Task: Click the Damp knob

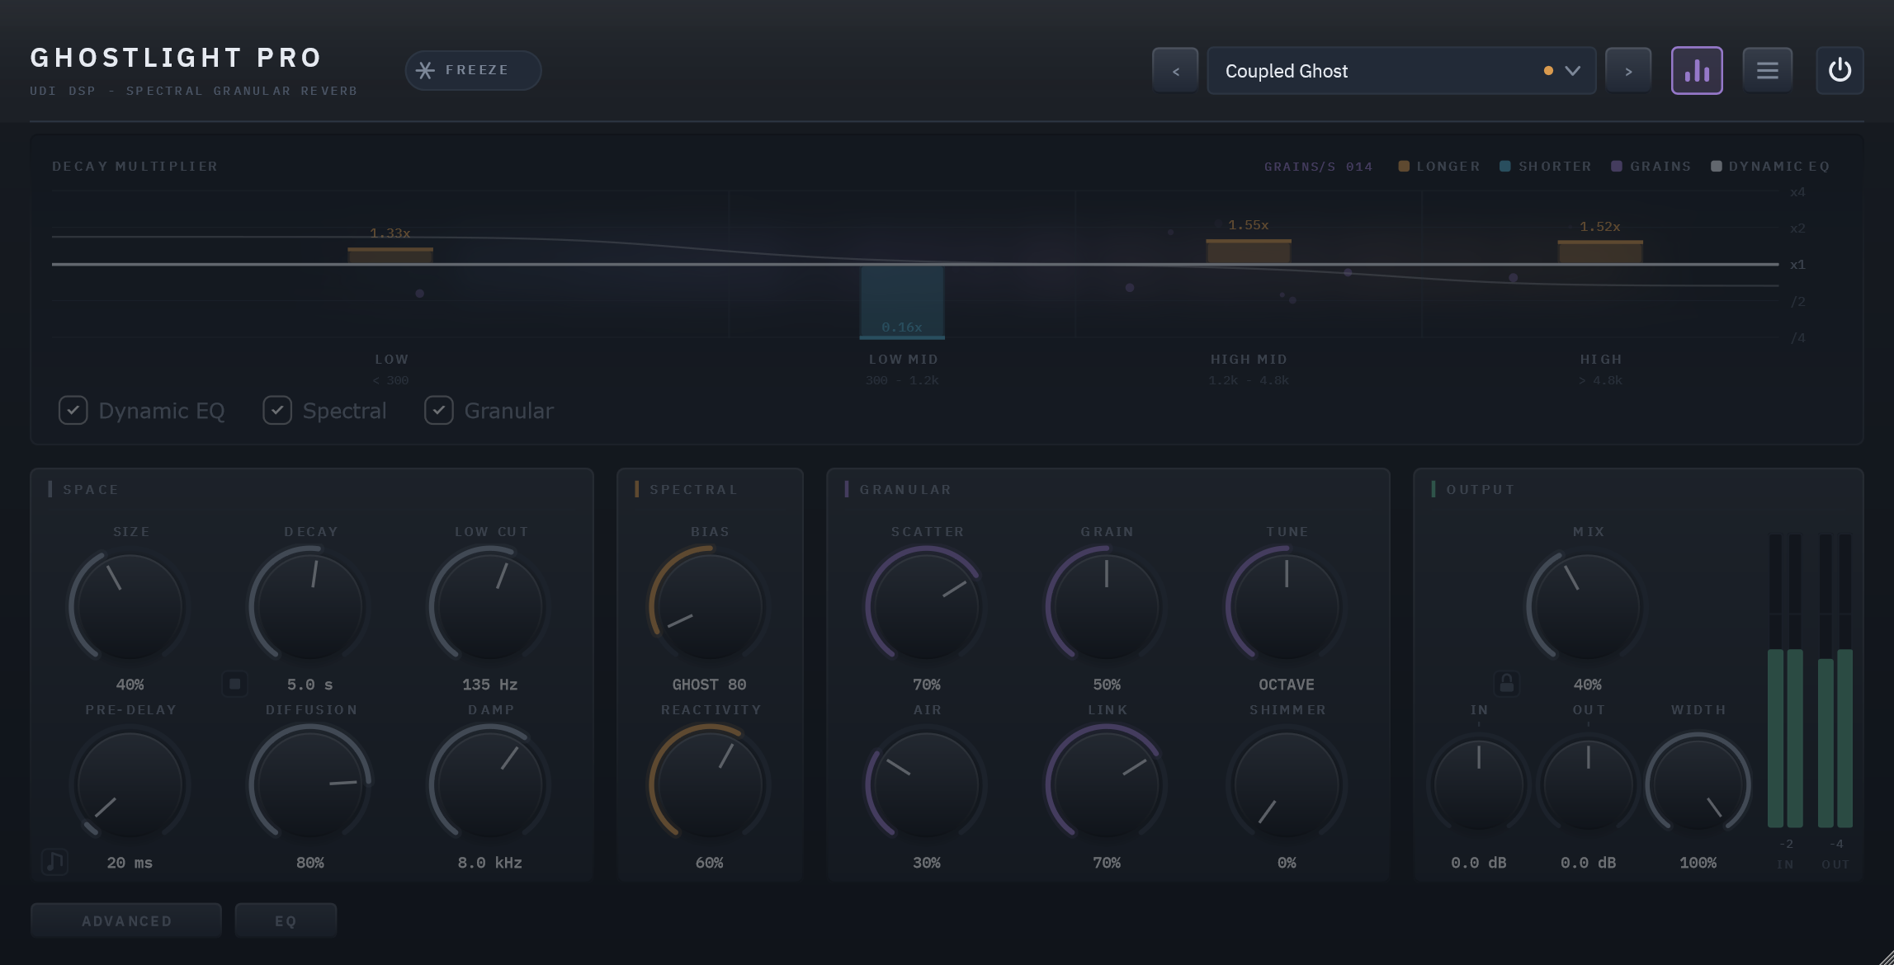Action: tap(489, 784)
